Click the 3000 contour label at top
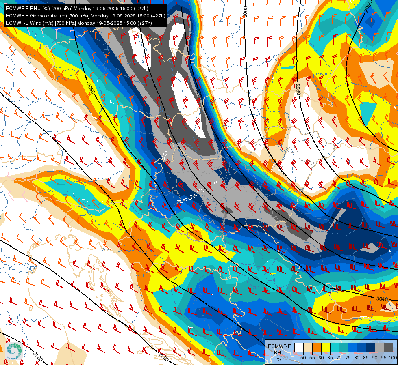 (245, 12)
